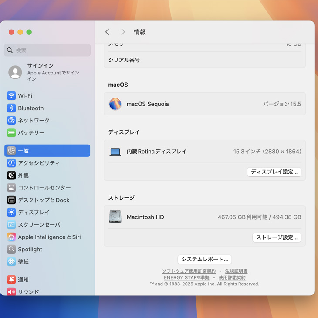Click the 通知 bell icon
Viewport: 318px width, 318px height.
coord(11,280)
